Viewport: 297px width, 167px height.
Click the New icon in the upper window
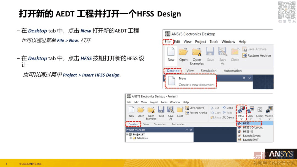(x=171, y=51)
